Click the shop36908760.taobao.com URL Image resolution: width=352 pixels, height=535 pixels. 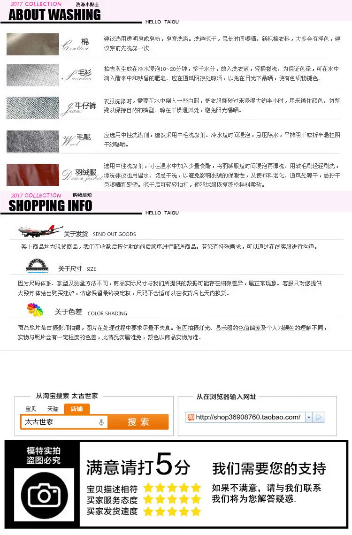pos(248,417)
